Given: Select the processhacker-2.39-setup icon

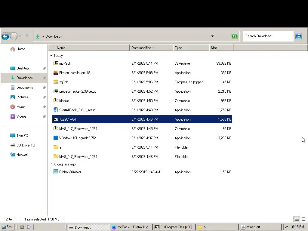Looking at the screenshot, I should [56, 91].
